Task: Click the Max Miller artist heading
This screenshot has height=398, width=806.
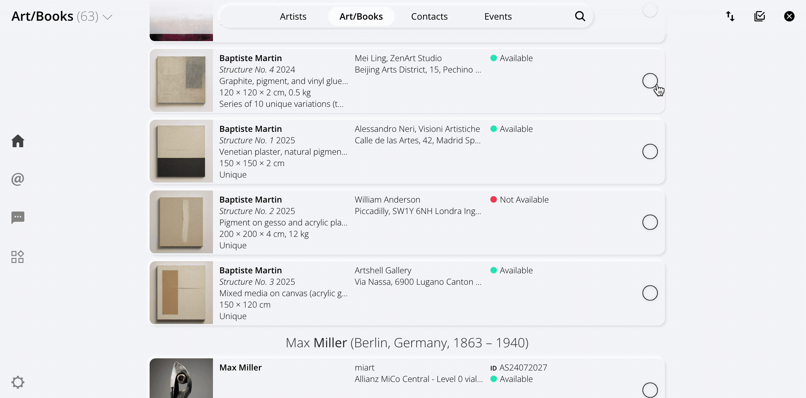Action: pos(407,342)
